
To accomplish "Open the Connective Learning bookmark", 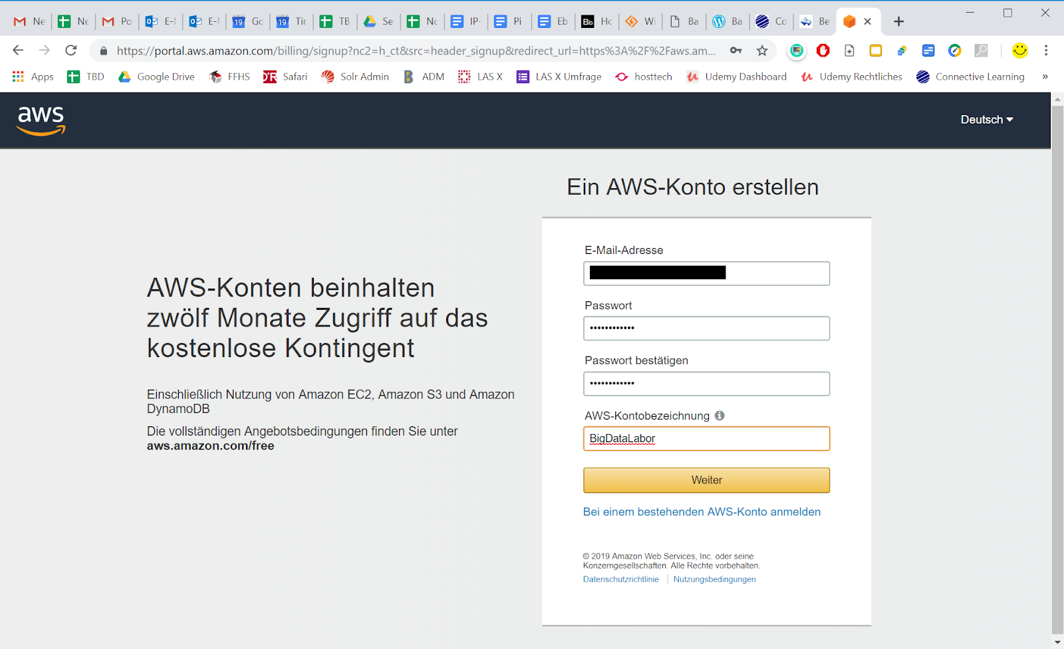I will [970, 76].
